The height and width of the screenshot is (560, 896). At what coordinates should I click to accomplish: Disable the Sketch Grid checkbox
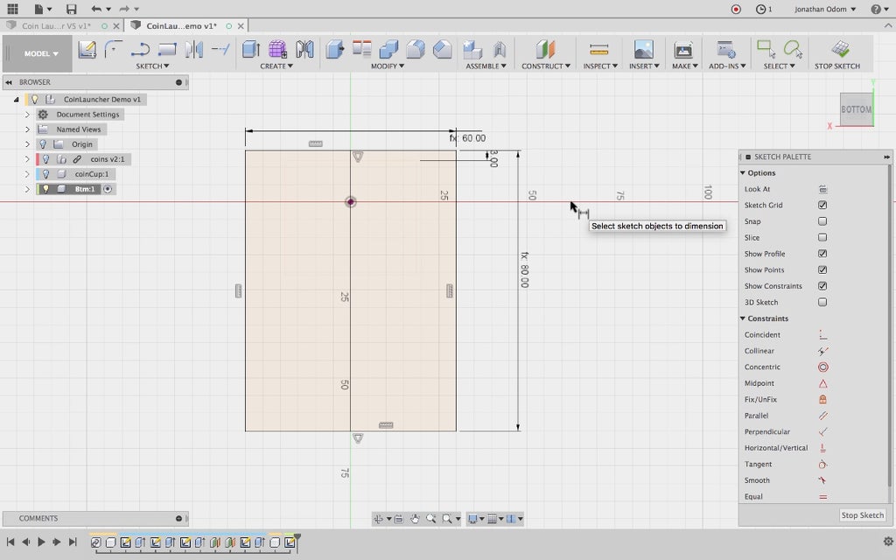[822, 206]
